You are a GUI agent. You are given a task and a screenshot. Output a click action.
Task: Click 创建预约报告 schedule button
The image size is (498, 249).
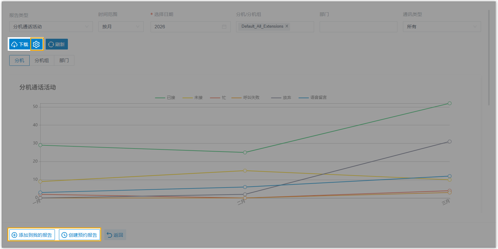[x=80, y=235]
